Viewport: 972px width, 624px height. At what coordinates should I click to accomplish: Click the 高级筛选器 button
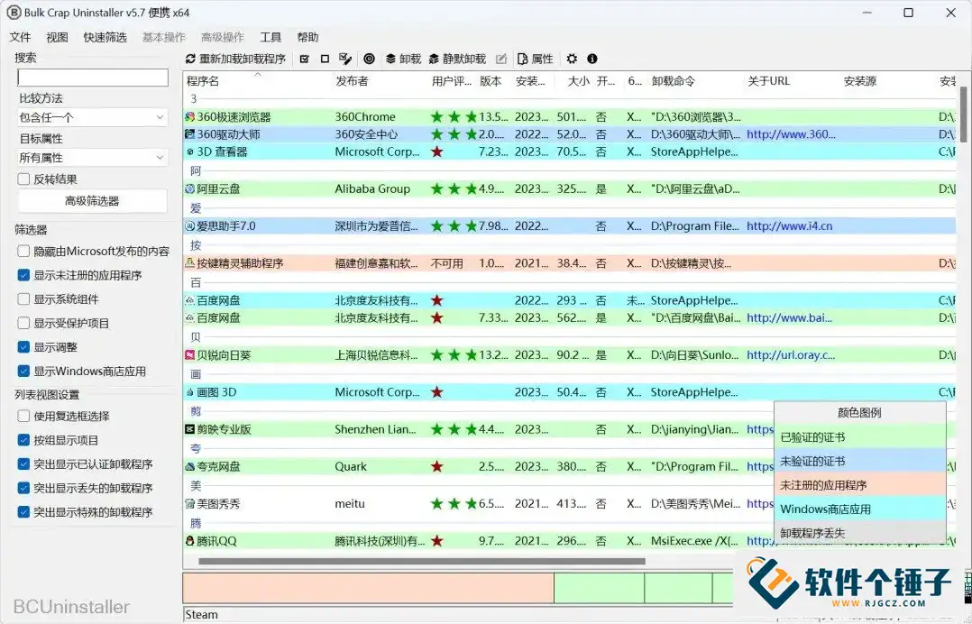click(x=92, y=201)
